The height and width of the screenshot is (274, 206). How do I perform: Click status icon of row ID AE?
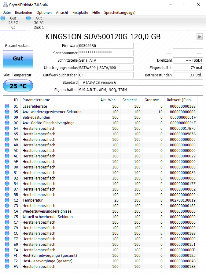(x=7, y=156)
